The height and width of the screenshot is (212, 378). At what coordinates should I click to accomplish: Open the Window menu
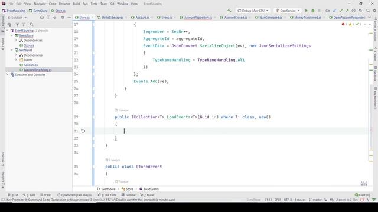pos(122,4)
